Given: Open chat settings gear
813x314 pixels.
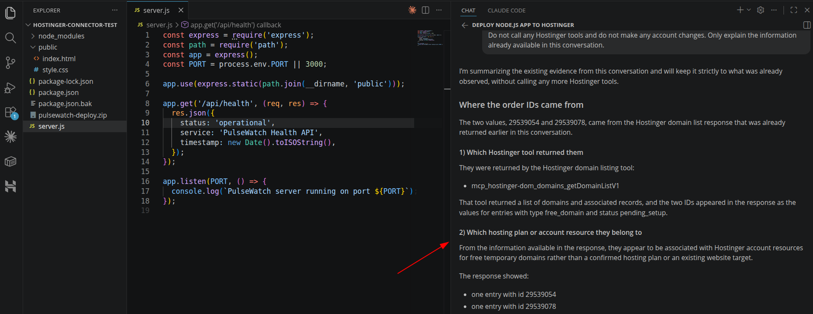Looking at the screenshot, I should tap(760, 10).
